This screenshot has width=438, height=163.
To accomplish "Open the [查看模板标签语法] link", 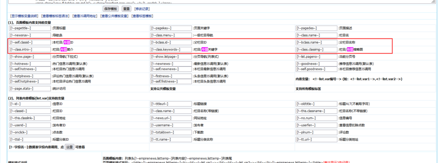I will click(55, 16).
